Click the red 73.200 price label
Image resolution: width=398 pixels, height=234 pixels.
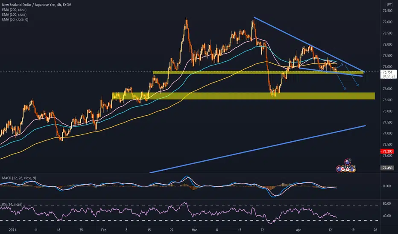[387, 151]
